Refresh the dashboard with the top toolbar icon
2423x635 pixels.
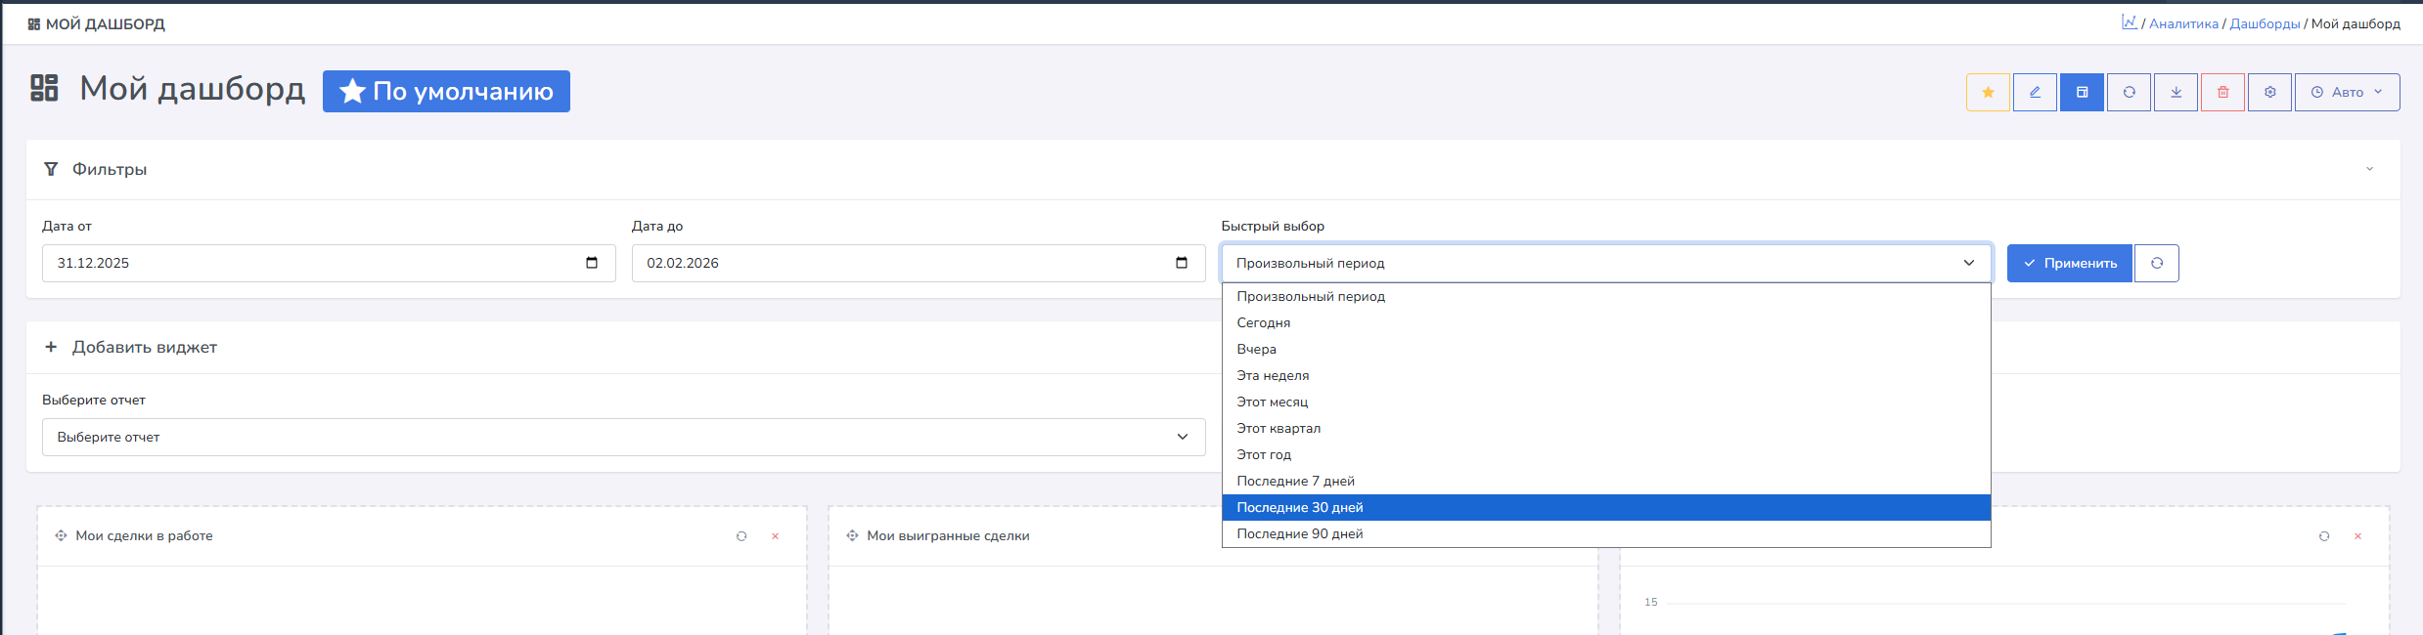(2129, 92)
